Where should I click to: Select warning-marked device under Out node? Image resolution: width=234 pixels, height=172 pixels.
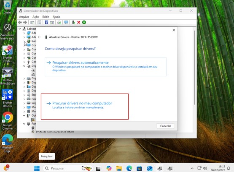[33, 120]
